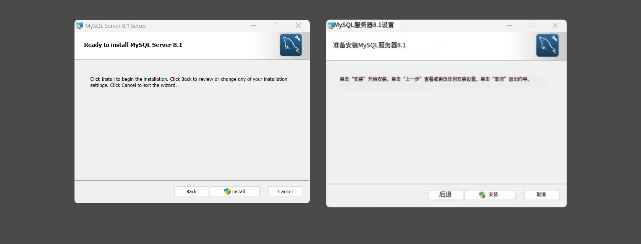This screenshot has height=244, width=641.
Task: Minimize the MySQL Server 8.1 Setup window
Action: click(x=254, y=26)
